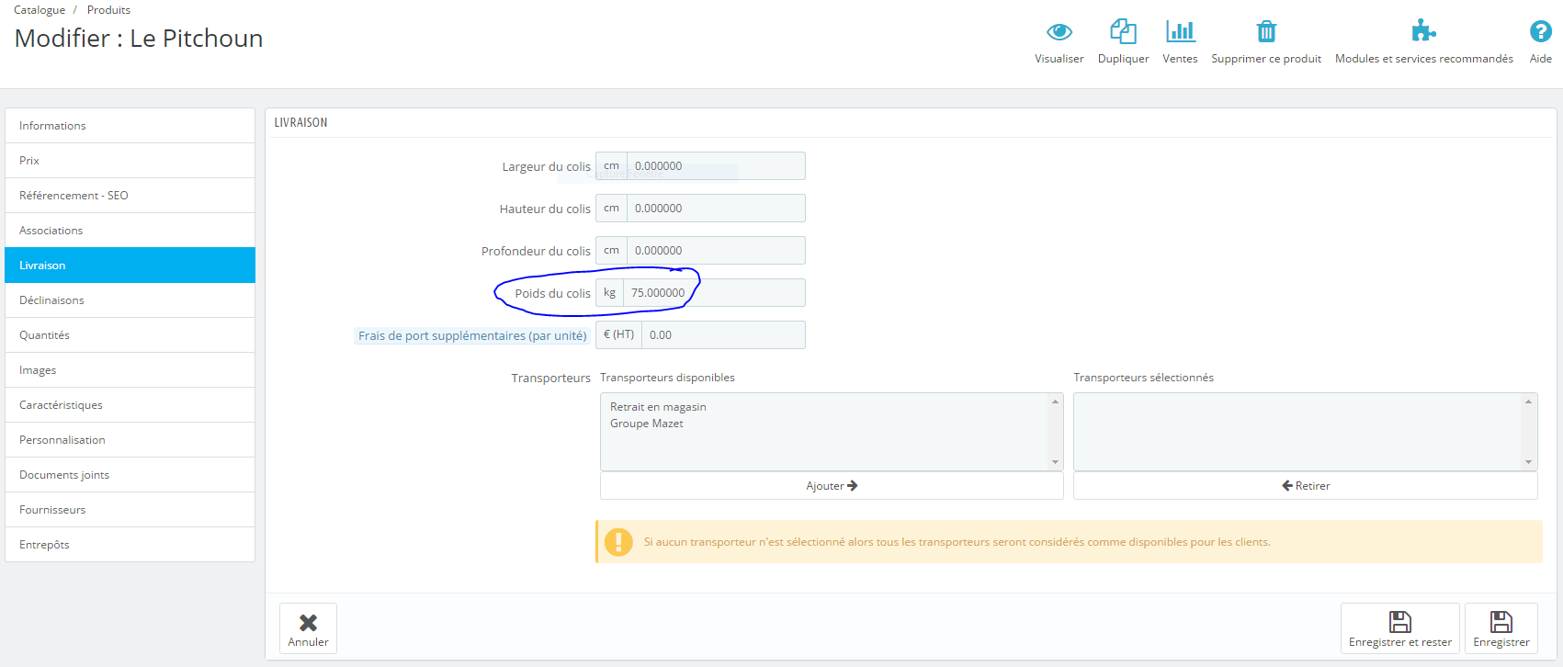Image resolution: width=1563 pixels, height=667 pixels.
Task: Go to the Quantités tab
Action: coord(130,335)
